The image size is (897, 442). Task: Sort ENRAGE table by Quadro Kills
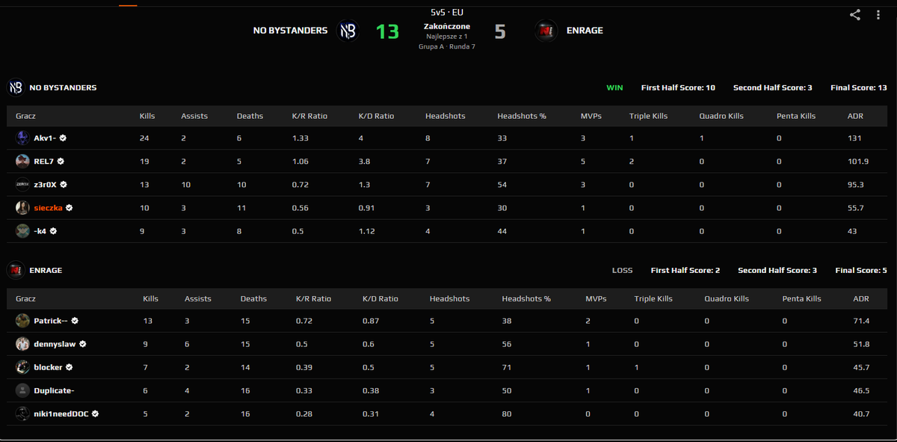(727, 298)
